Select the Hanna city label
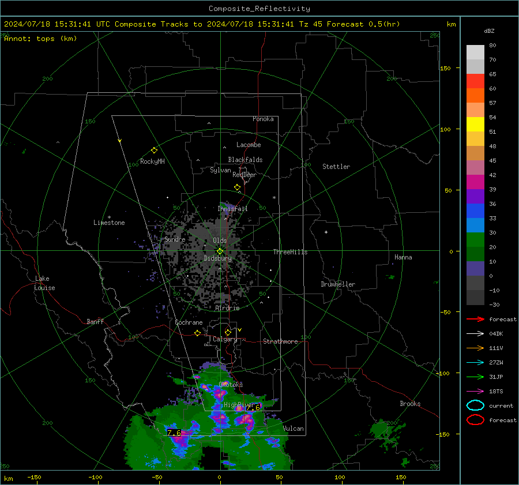The width and height of the screenshot is (519, 485). [x=403, y=257]
